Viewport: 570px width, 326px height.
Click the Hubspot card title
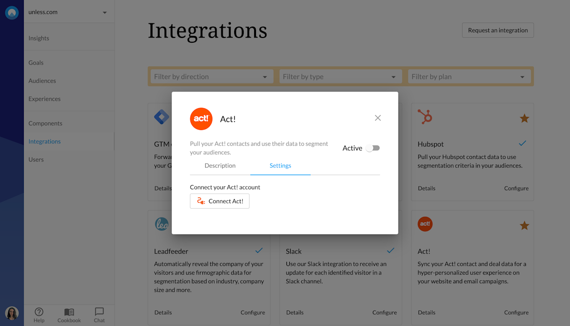click(431, 144)
